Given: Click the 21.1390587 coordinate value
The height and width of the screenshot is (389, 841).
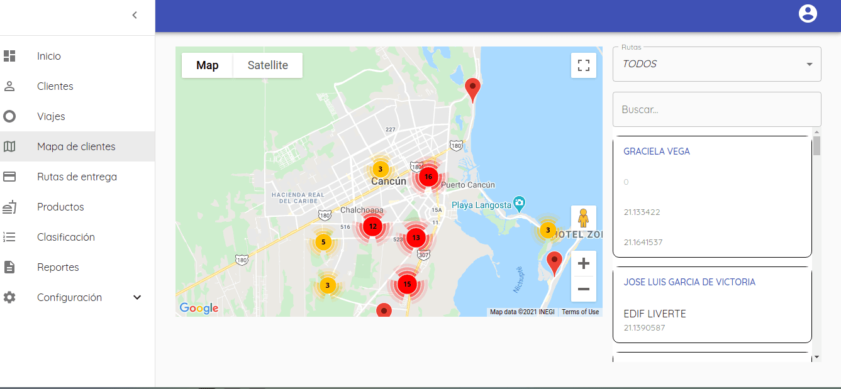Looking at the screenshot, I should 644,327.
